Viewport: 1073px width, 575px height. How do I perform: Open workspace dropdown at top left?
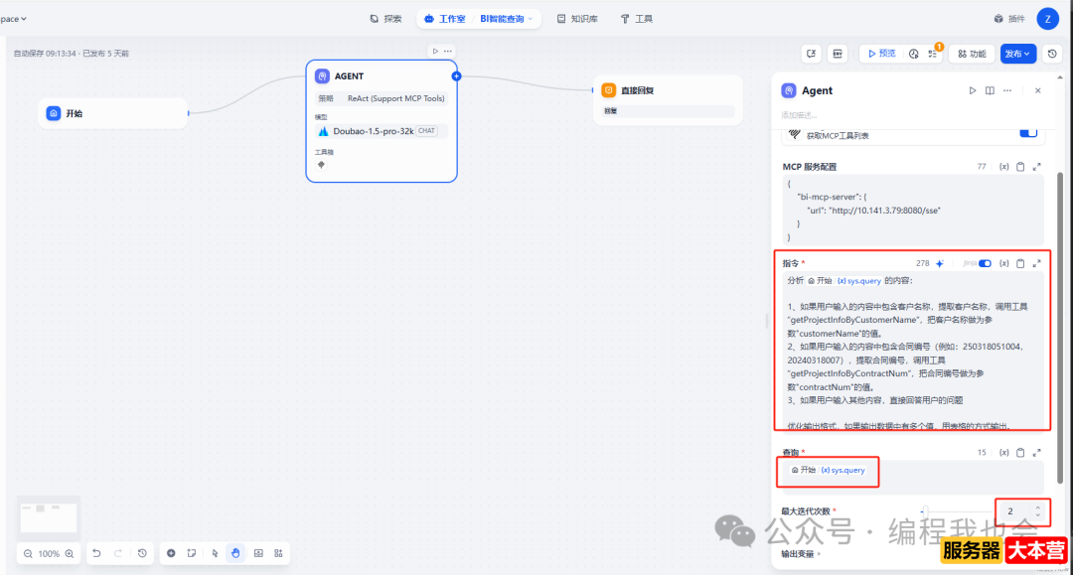tap(14, 19)
